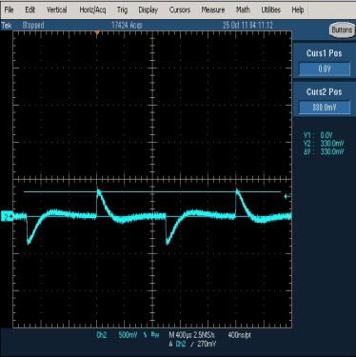Click the channel 2 ground reference marker
The height and width of the screenshot is (357, 356).
[x=7, y=217]
